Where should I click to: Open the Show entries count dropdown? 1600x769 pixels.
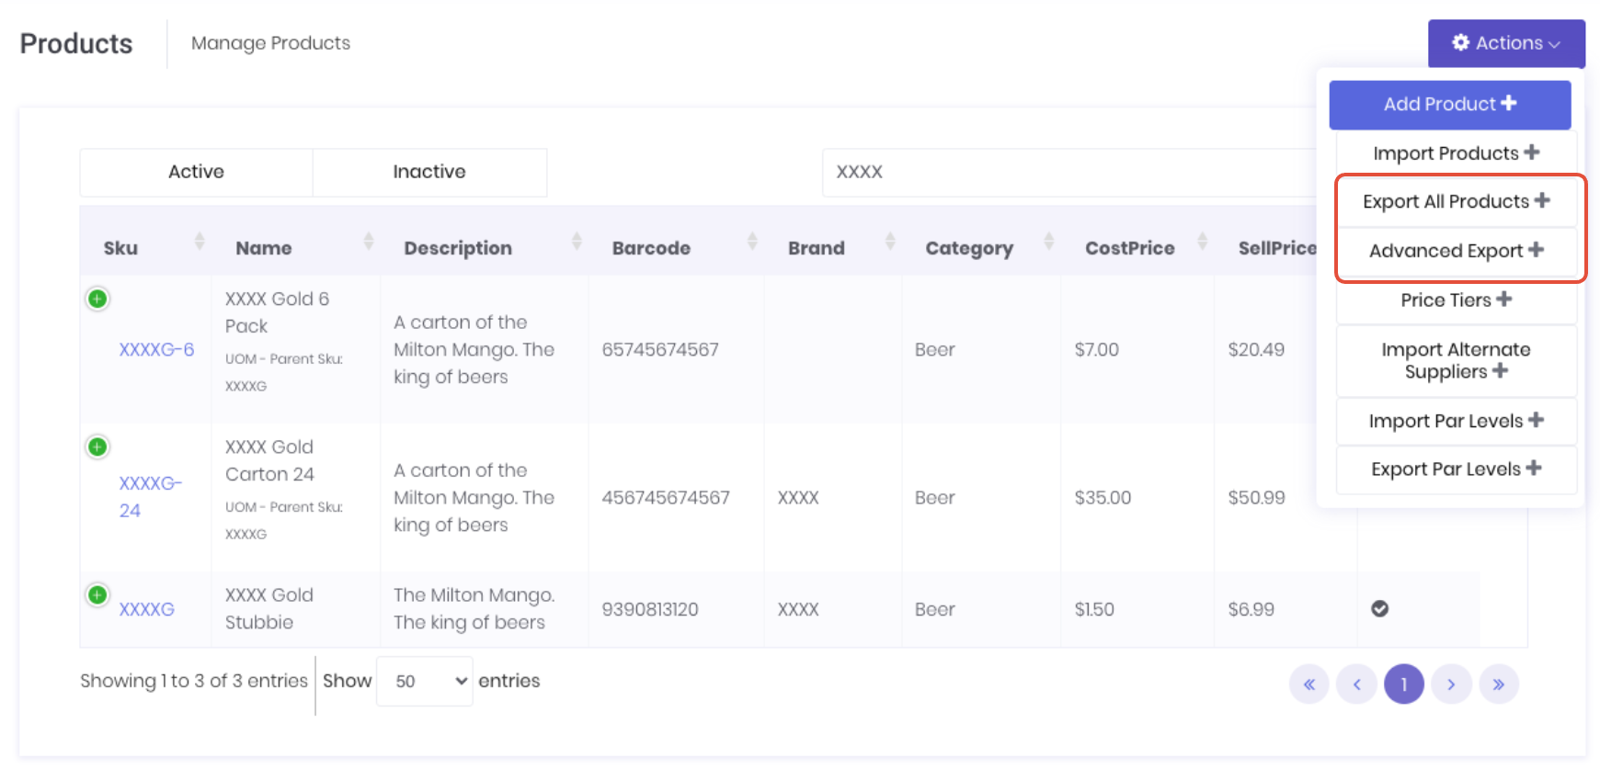click(x=425, y=681)
